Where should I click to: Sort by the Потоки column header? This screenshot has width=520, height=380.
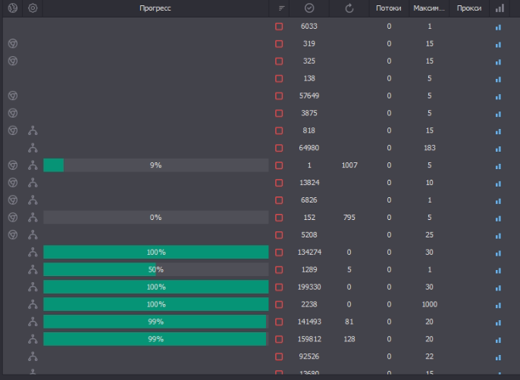389,8
